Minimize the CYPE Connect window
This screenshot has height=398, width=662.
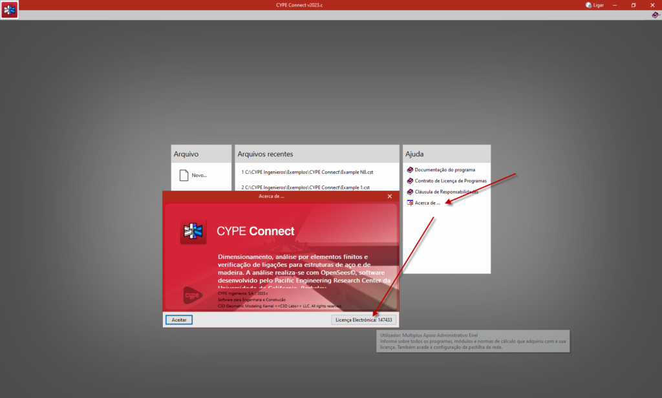coord(615,5)
